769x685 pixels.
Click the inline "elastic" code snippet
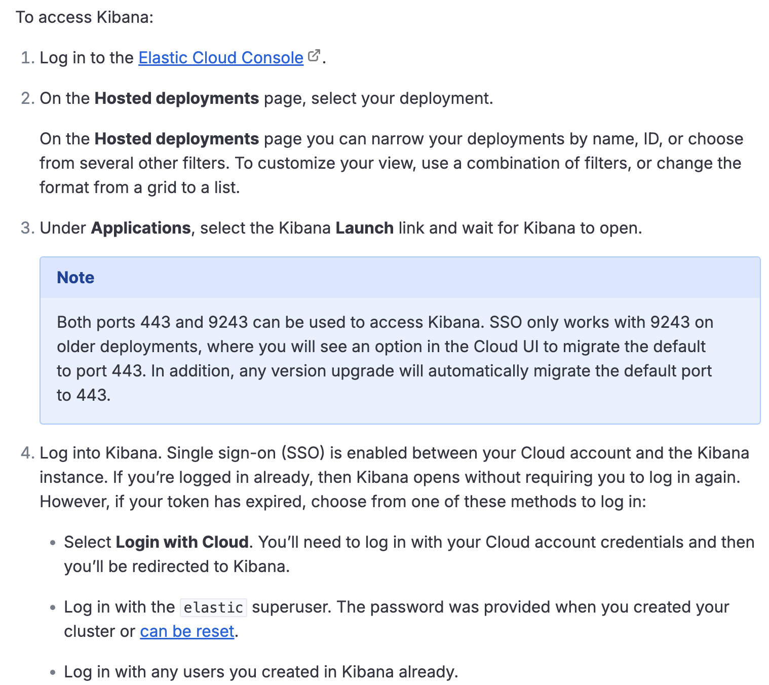tap(213, 607)
